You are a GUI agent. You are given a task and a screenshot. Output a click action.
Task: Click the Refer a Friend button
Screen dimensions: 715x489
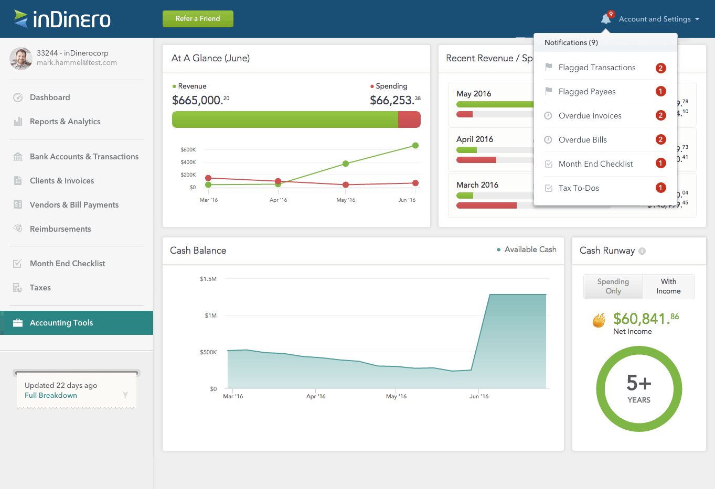(x=198, y=19)
